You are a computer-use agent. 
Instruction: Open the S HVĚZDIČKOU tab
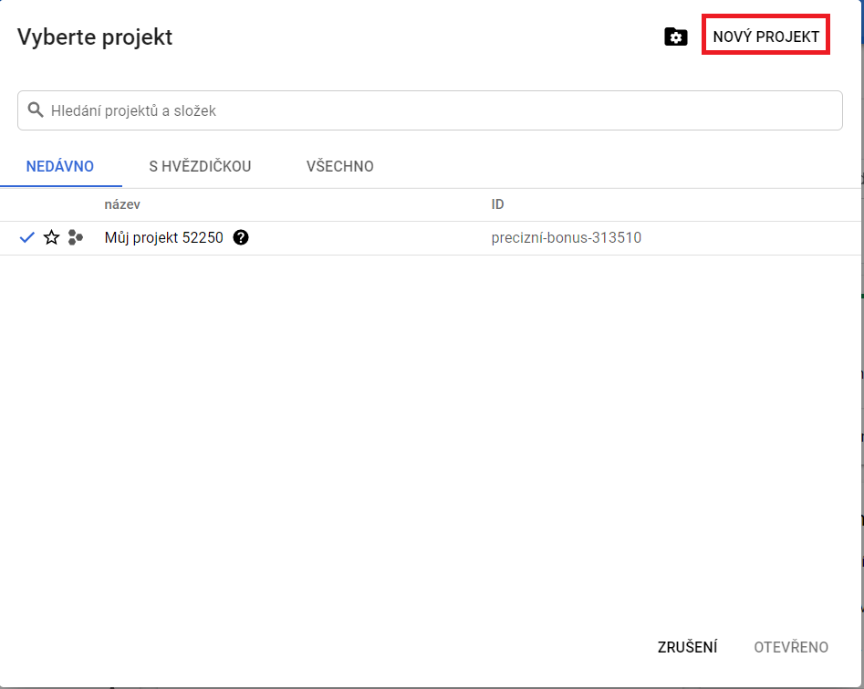pos(200,166)
